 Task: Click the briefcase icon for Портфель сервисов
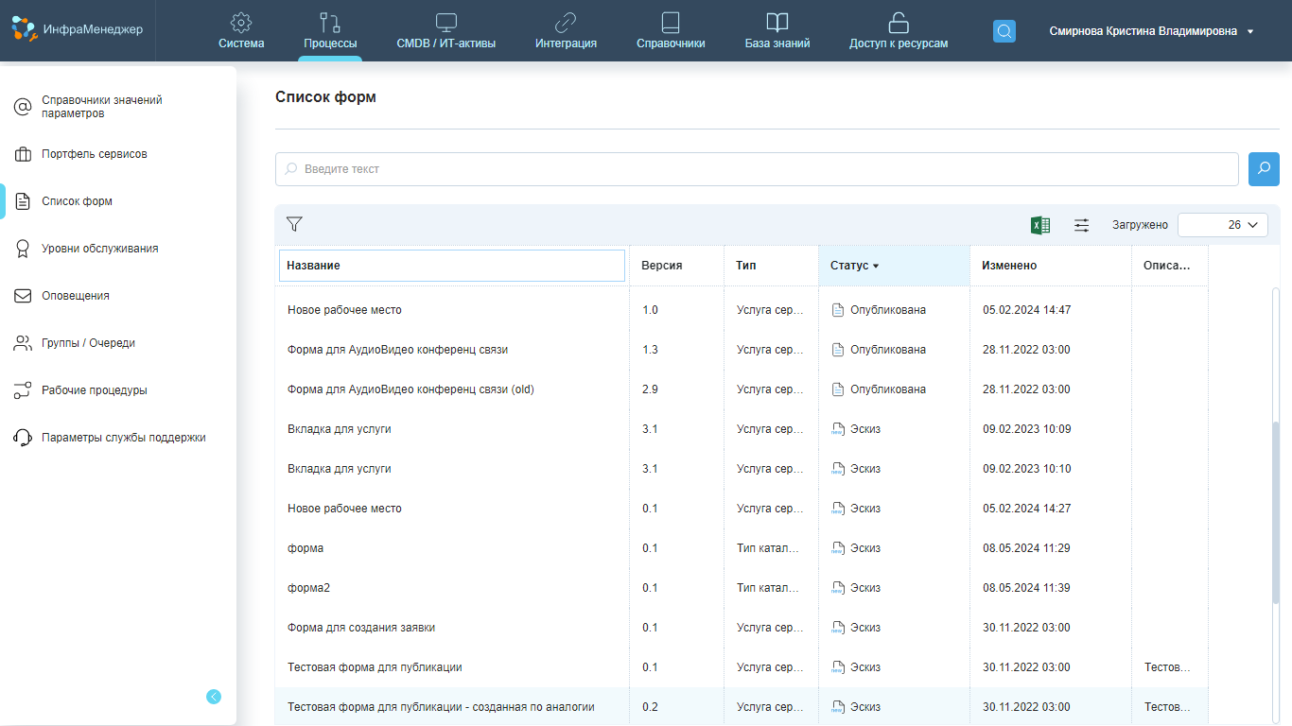tap(23, 154)
